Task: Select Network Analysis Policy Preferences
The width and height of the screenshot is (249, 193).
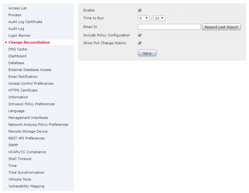Action: point(39,125)
